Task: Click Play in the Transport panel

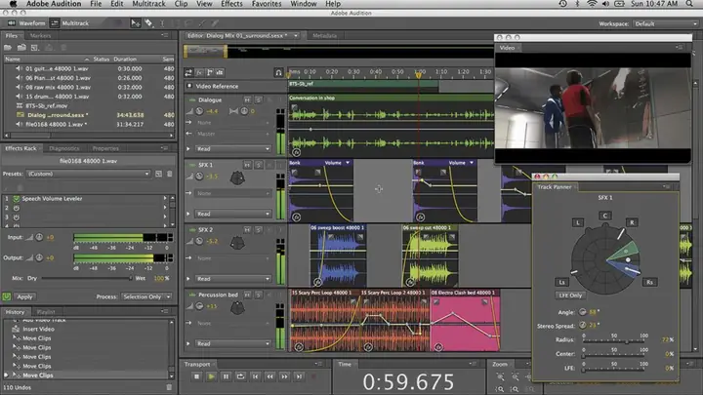Action: 211,376
